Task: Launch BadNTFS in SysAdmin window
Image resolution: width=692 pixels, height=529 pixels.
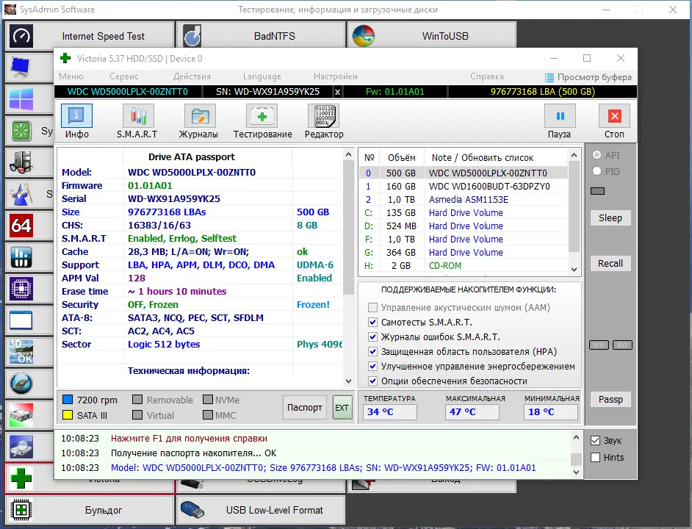Action: tap(260, 35)
